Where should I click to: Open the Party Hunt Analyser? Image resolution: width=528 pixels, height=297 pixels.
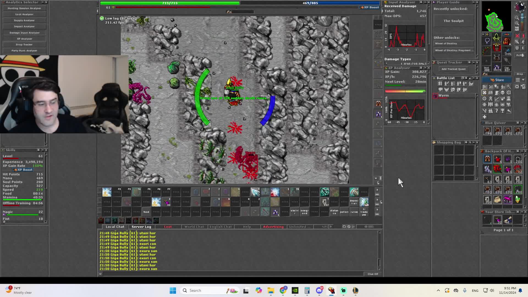pyautogui.click(x=24, y=51)
